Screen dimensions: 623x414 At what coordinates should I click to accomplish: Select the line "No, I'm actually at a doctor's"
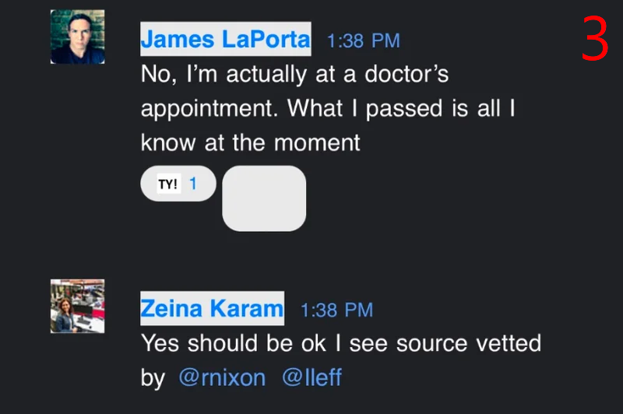point(295,75)
